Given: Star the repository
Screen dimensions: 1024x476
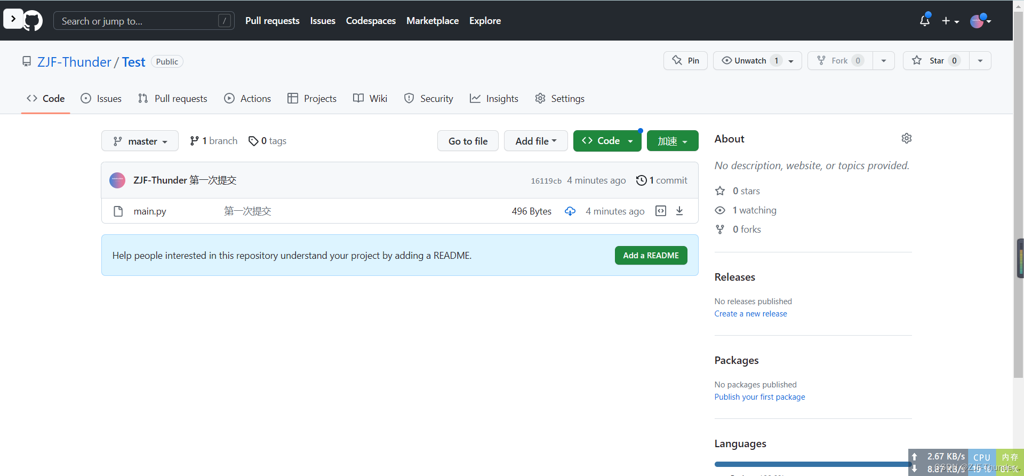Looking at the screenshot, I should [x=936, y=61].
